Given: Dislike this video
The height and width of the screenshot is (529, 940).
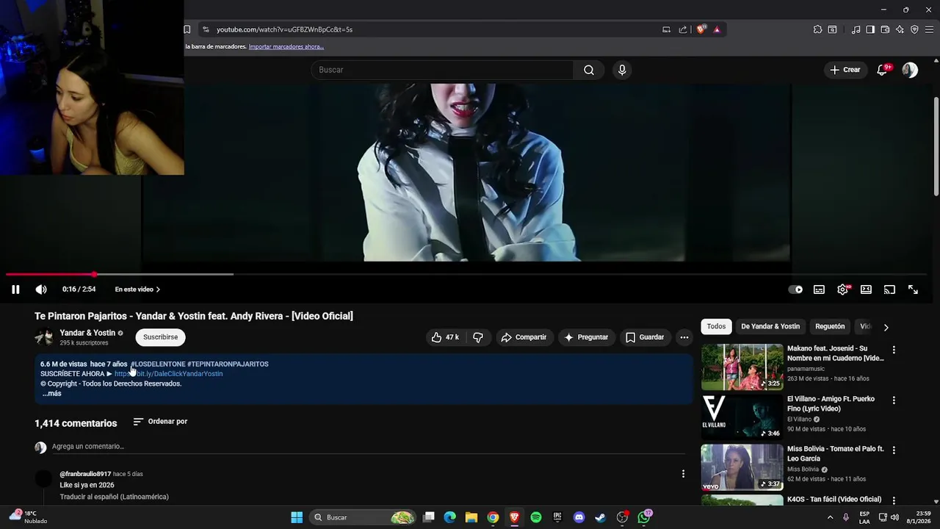Looking at the screenshot, I should 478,337.
